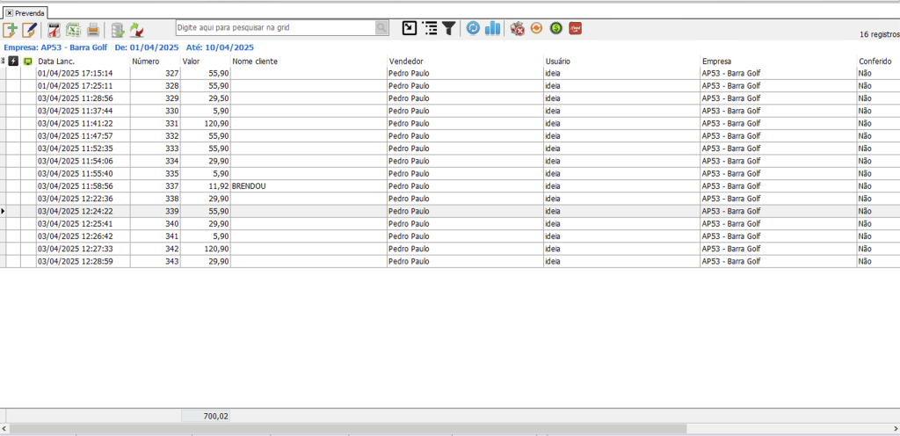Click the horizontal scrollbar at bottom
The width and height of the screenshot is (900, 436).
439,430
